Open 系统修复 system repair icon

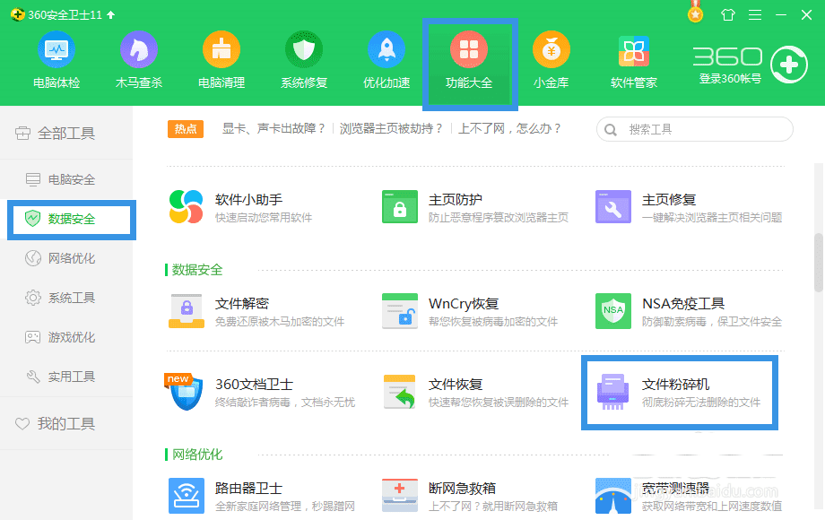304,50
